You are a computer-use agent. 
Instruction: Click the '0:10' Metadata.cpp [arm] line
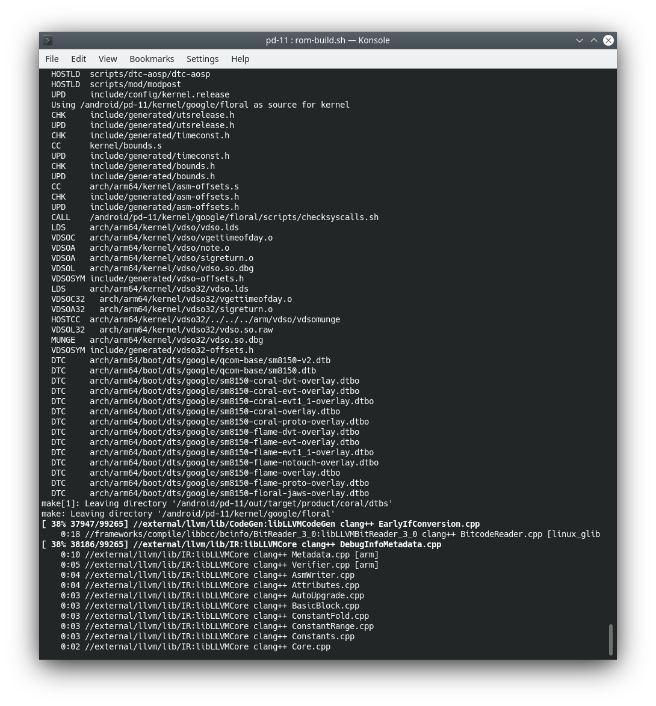pyautogui.click(x=220, y=554)
